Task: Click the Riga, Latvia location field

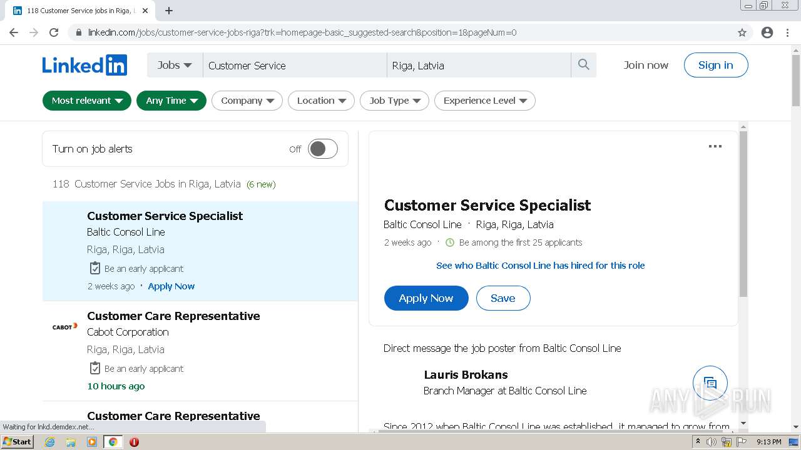Action: tap(479, 65)
